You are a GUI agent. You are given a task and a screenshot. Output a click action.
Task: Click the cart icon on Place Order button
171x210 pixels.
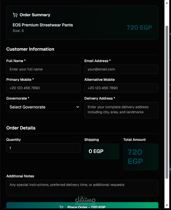[x=61, y=207]
